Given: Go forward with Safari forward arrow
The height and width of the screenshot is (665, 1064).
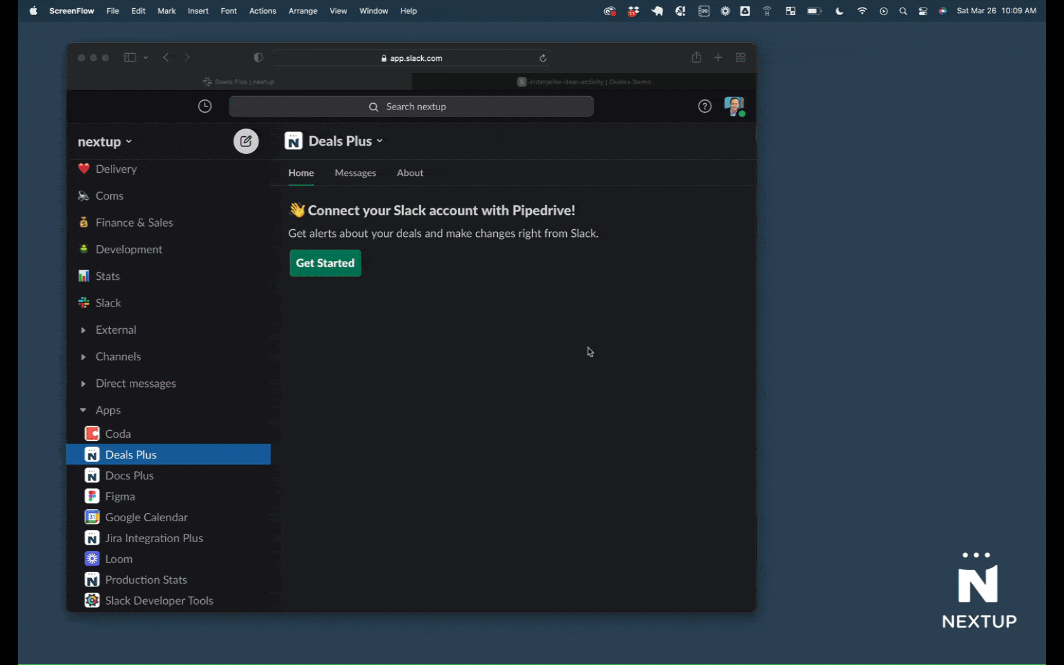Looking at the screenshot, I should tap(187, 58).
